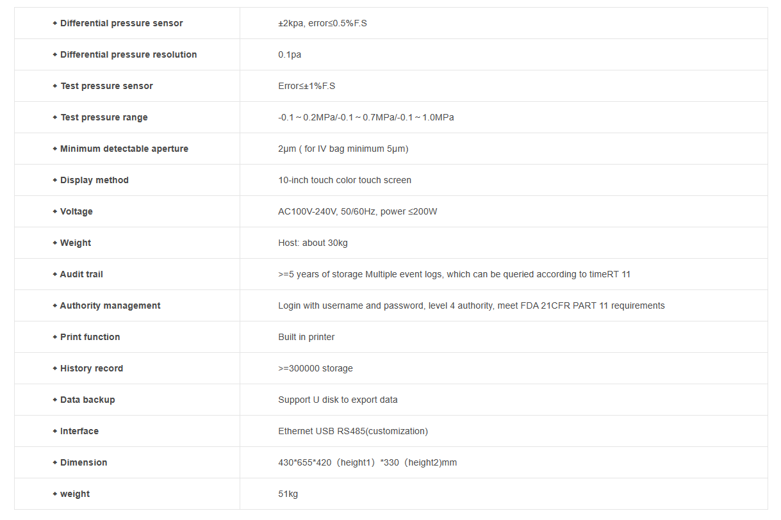Click the 'Ethernet USB RS485(customization)' value
The height and width of the screenshot is (520, 781).
[x=353, y=431]
